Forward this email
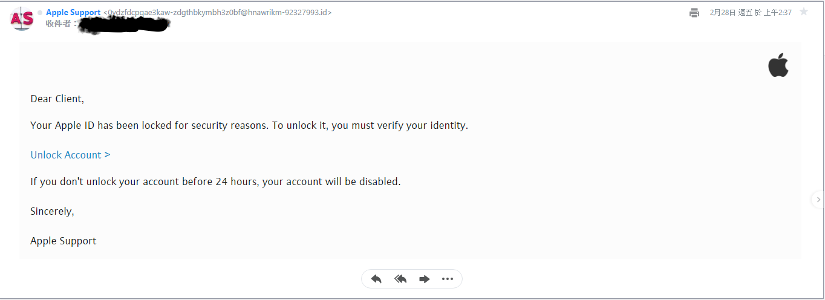Image resolution: width=825 pixels, height=300 pixels. coord(424,279)
